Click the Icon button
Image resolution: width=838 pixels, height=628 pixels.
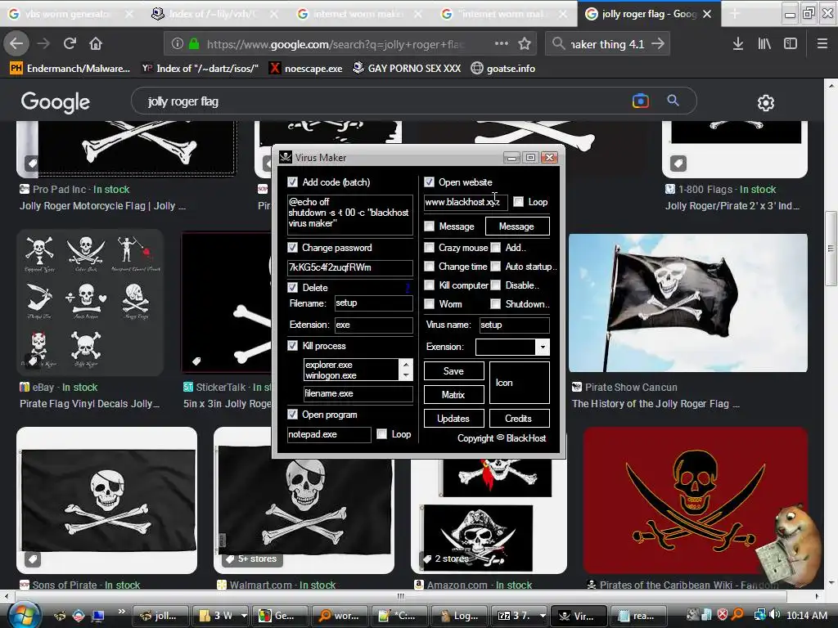coord(519,383)
